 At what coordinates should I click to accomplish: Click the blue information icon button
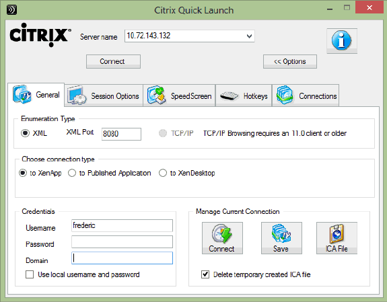tap(342, 41)
